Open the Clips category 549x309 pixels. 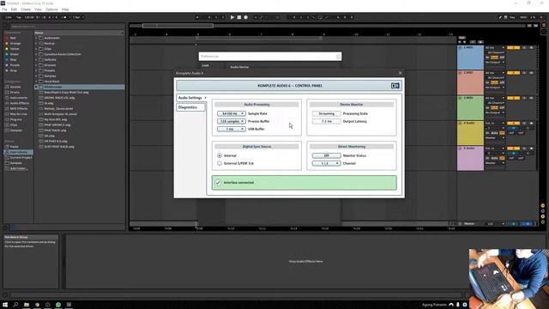point(14,124)
